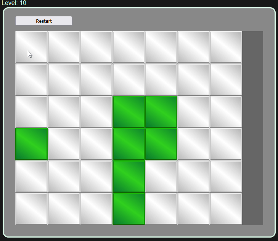
Task: Click the dark gray side panel beside the grid
Action: [252, 128]
